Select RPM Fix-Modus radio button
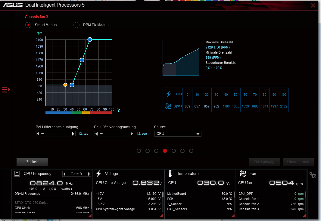Image resolution: width=321 pixels, height=221 pixels. (x=76, y=25)
